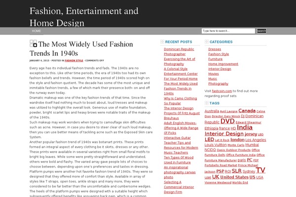Click the TV tag

tap(260, 170)
